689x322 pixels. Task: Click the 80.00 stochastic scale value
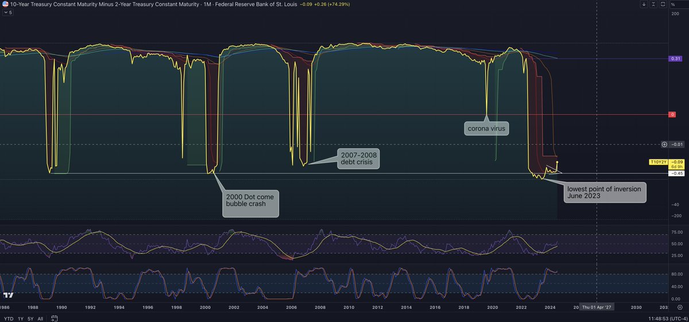(x=676, y=274)
